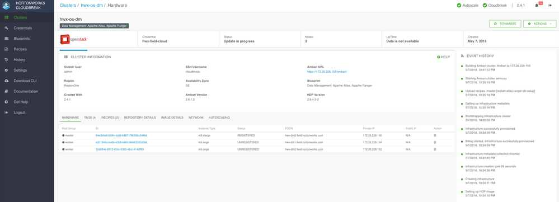
Task: Click the Logout arrow icon in sidebar
Action: pyautogui.click(x=6, y=112)
